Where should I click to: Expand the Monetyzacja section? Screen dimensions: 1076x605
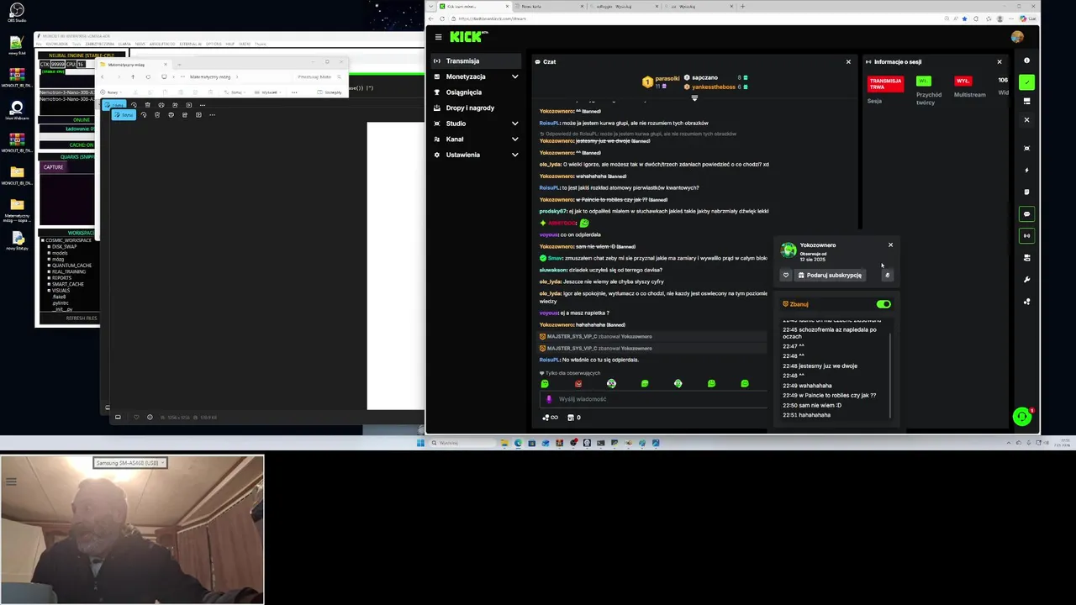coord(476,76)
